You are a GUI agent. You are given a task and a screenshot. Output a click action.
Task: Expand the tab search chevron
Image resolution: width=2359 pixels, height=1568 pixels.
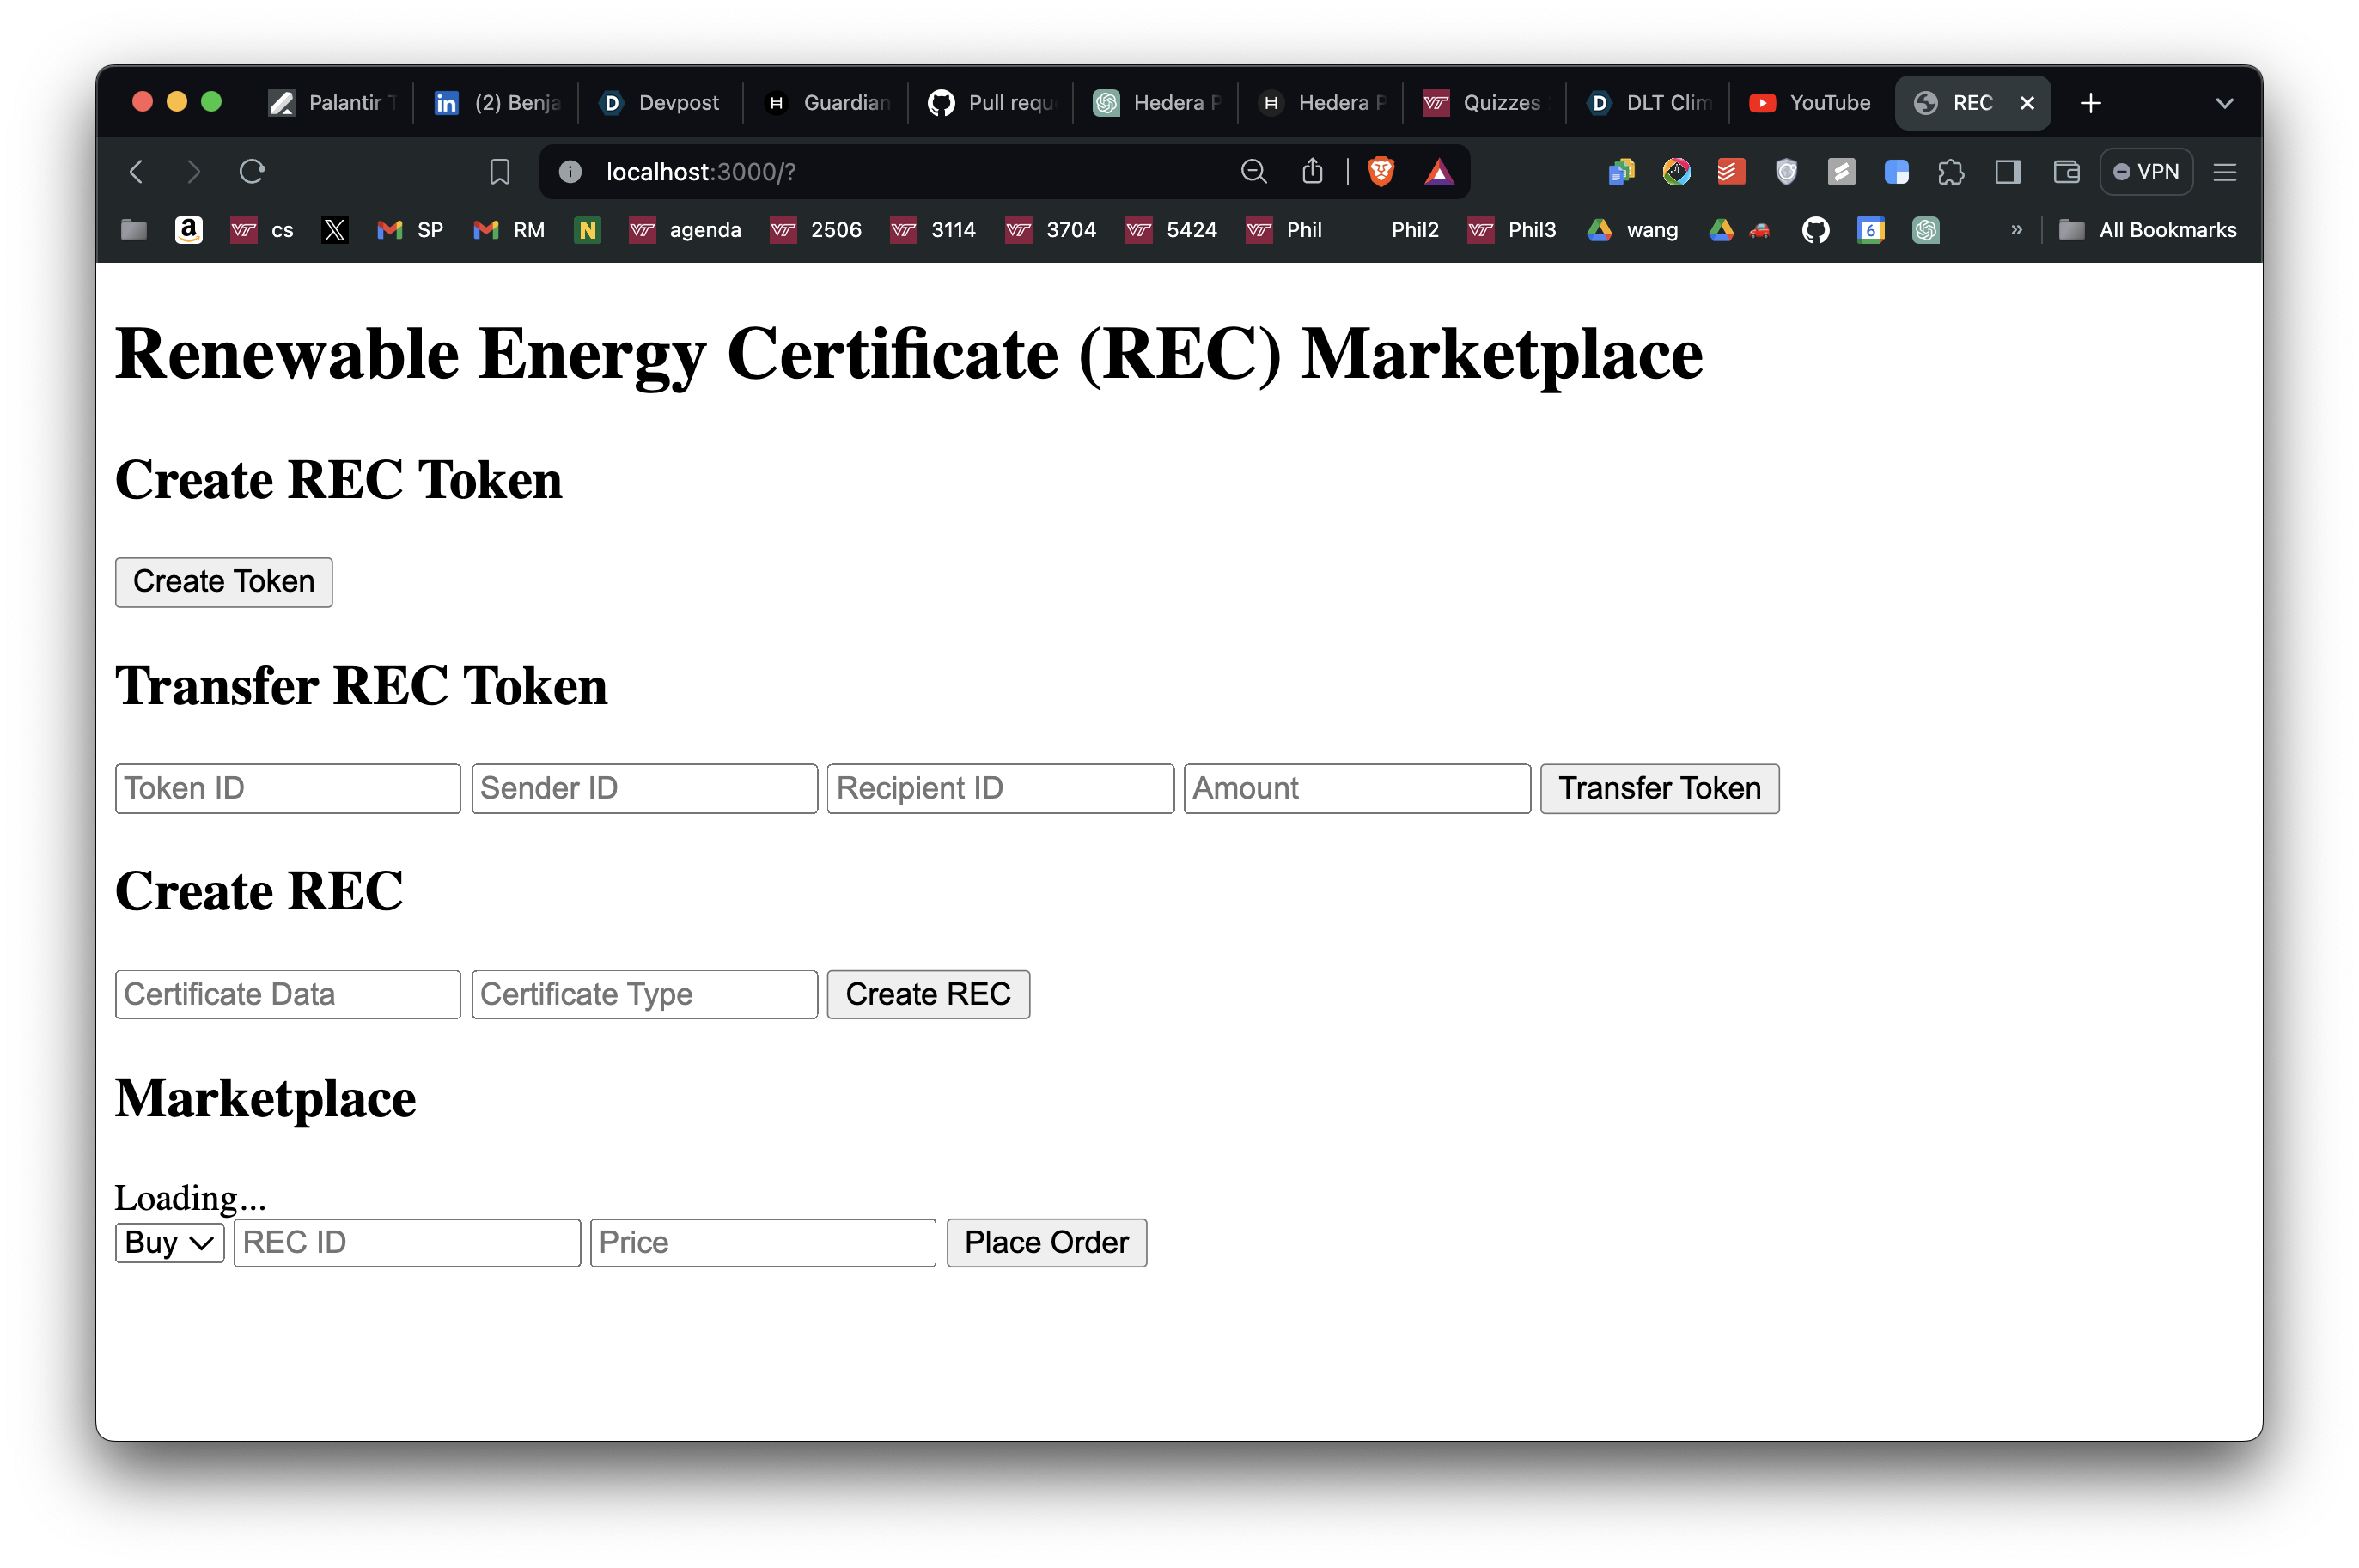(2224, 103)
